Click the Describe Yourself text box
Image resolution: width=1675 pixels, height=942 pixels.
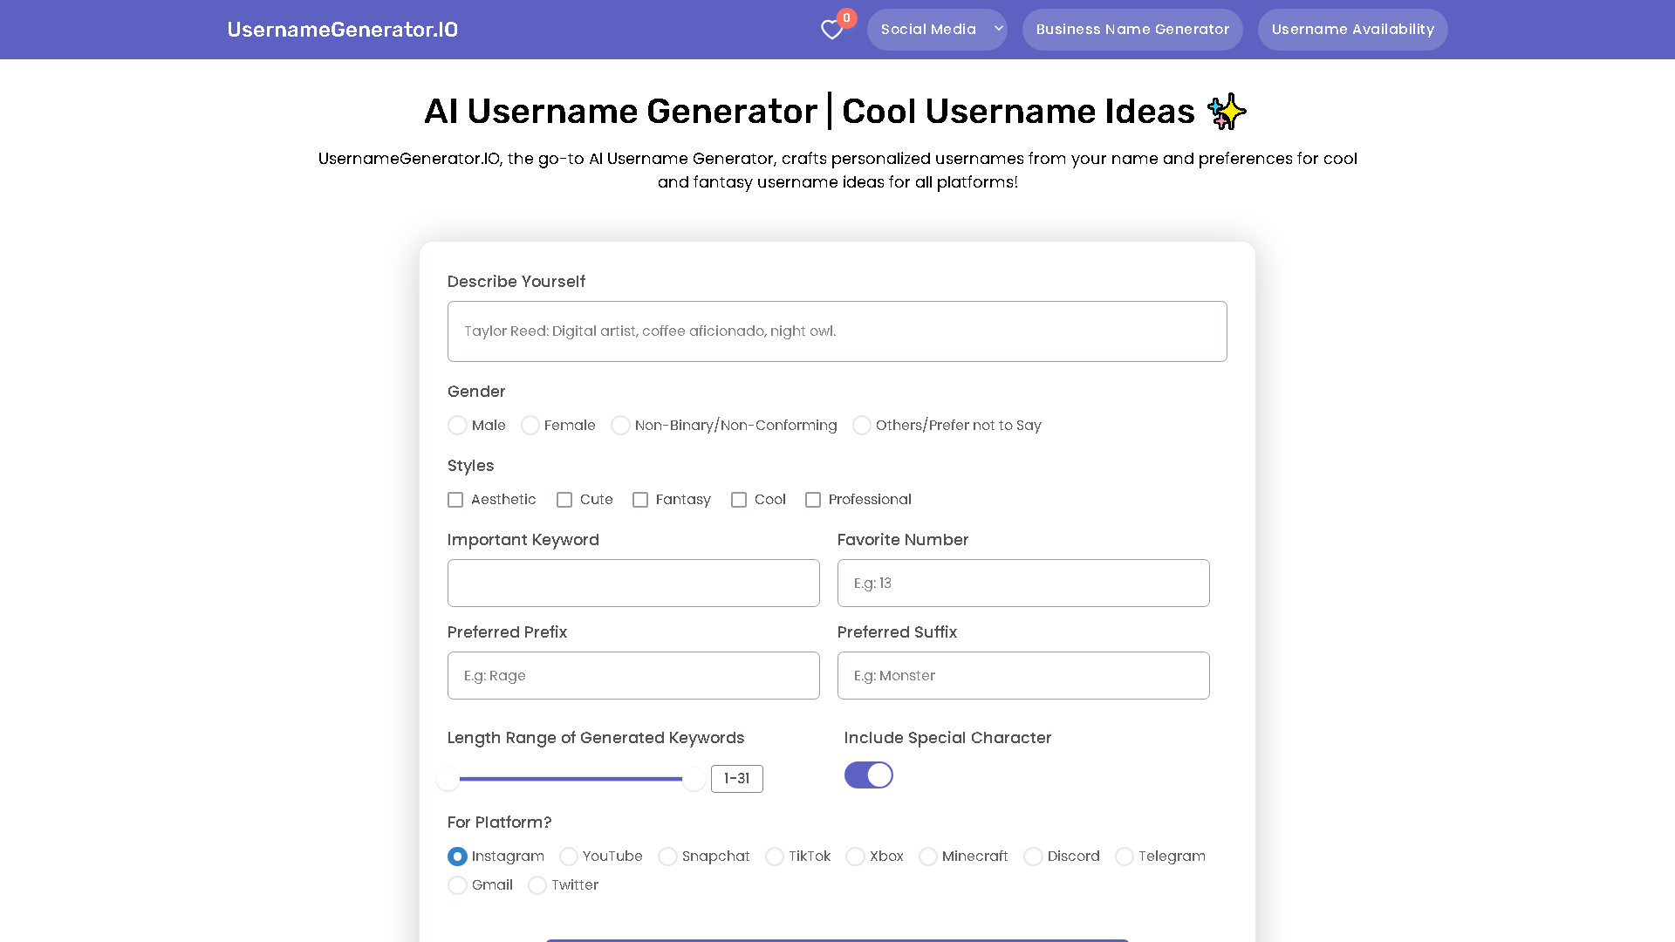tap(837, 331)
